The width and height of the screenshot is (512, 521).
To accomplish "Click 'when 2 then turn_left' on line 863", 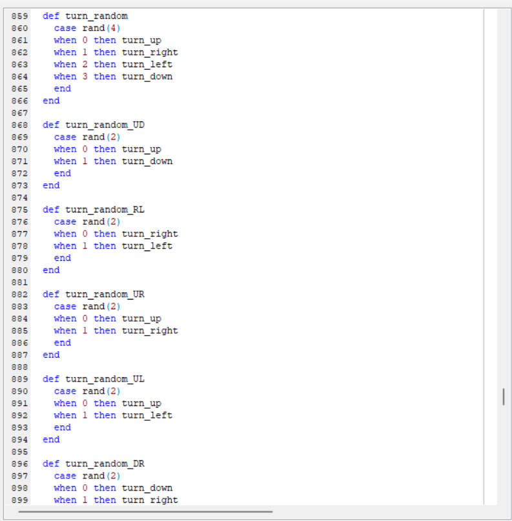I will (x=113, y=65).
